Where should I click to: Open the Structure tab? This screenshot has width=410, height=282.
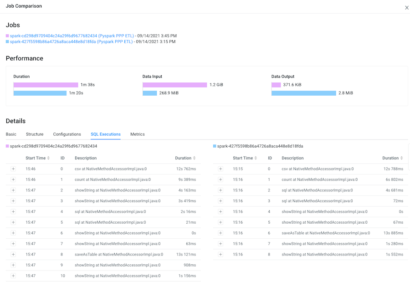point(35,134)
